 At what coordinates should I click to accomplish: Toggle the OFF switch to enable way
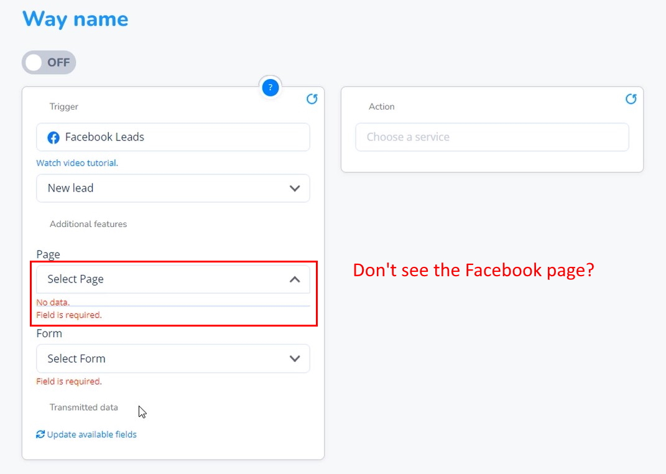pos(49,62)
